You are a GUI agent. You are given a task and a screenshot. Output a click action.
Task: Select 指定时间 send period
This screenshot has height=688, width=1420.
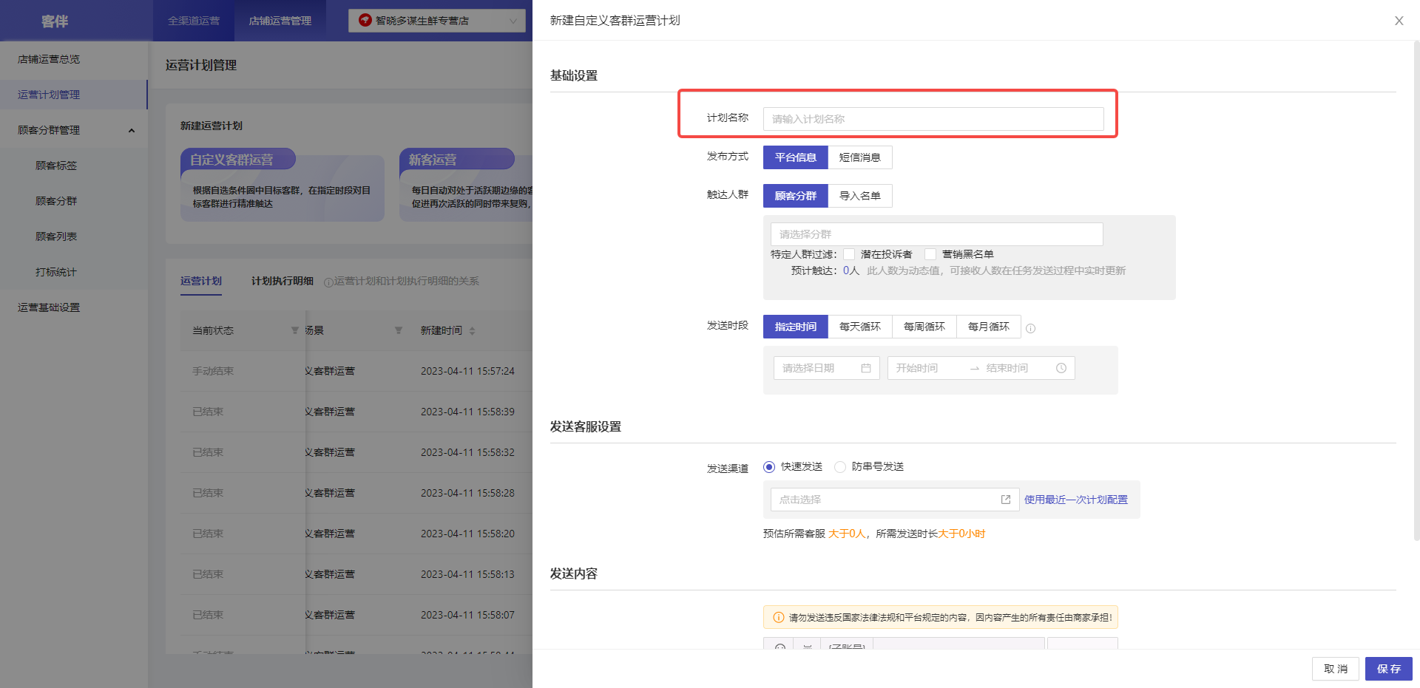796,327
